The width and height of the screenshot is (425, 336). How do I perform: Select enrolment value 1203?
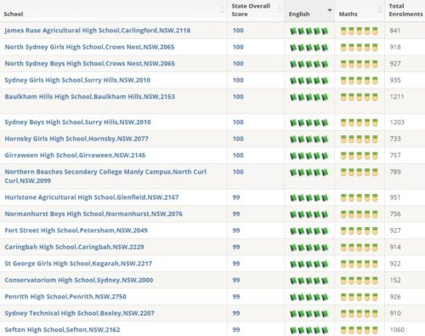point(397,122)
